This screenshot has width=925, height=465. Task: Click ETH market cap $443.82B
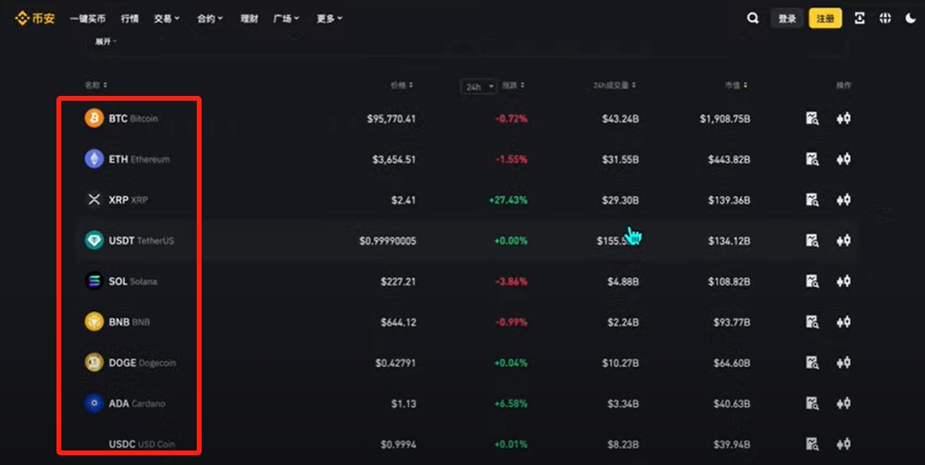[x=729, y=159]
